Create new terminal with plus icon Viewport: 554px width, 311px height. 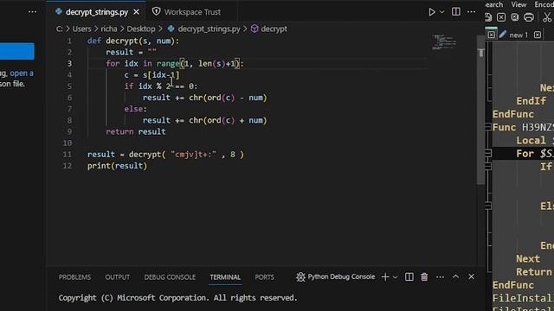pyautogui.click(x=385, y=276)
